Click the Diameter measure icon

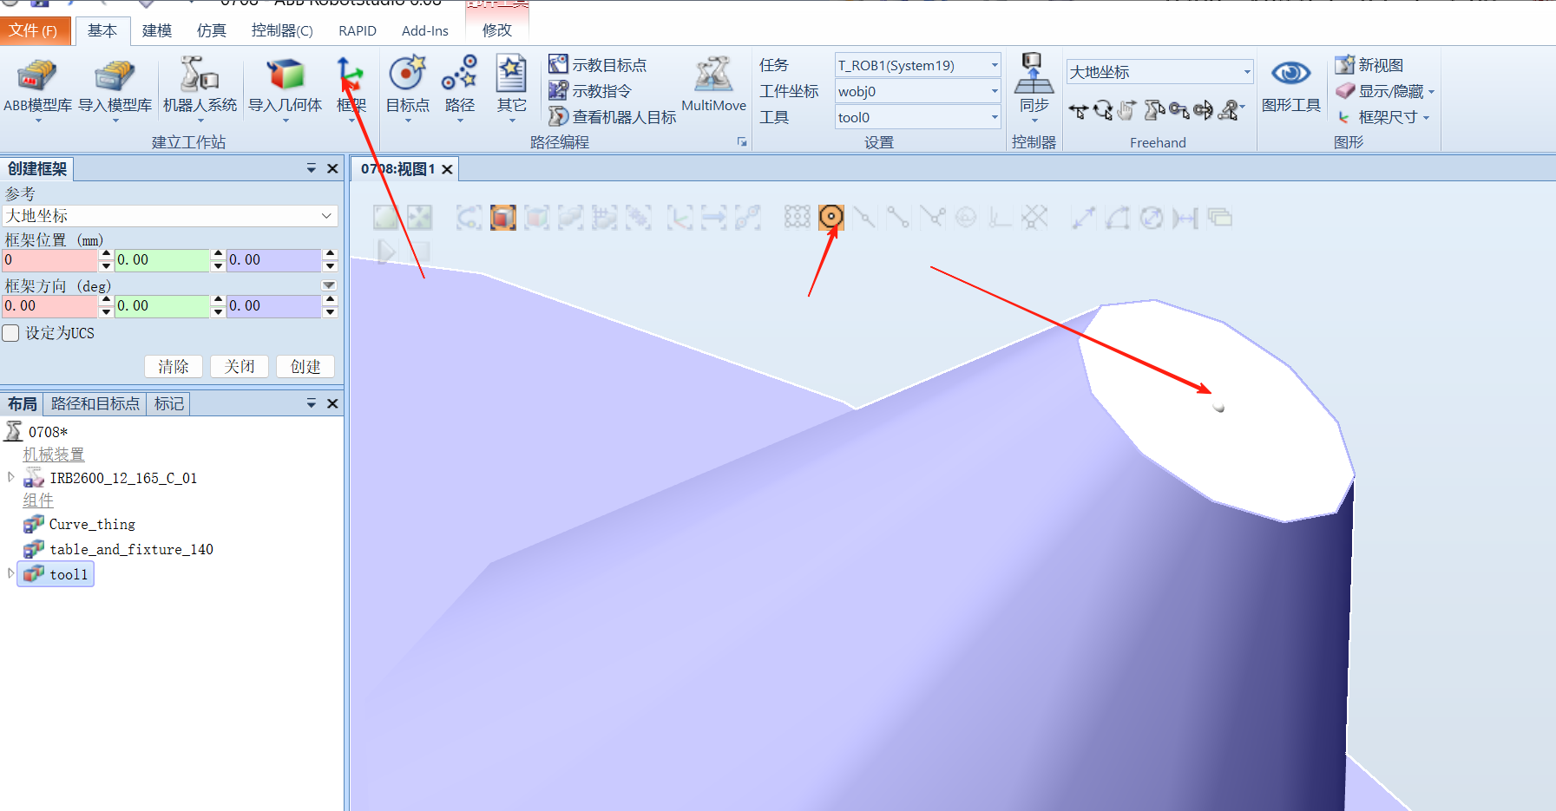point(1151,217)
